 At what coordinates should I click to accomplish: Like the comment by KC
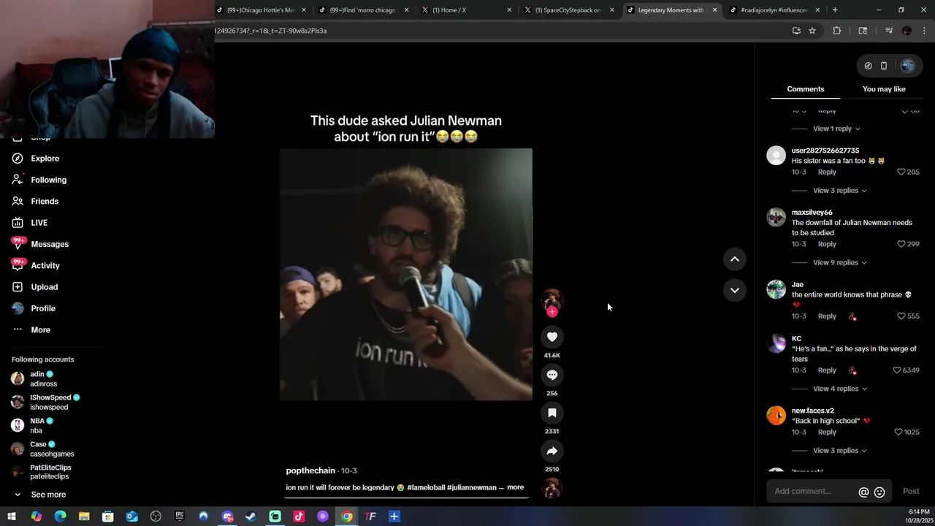[897, 370]
